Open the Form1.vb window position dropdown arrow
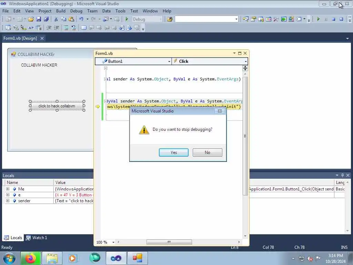The image size is (353, 265). [x=234, y=53]
